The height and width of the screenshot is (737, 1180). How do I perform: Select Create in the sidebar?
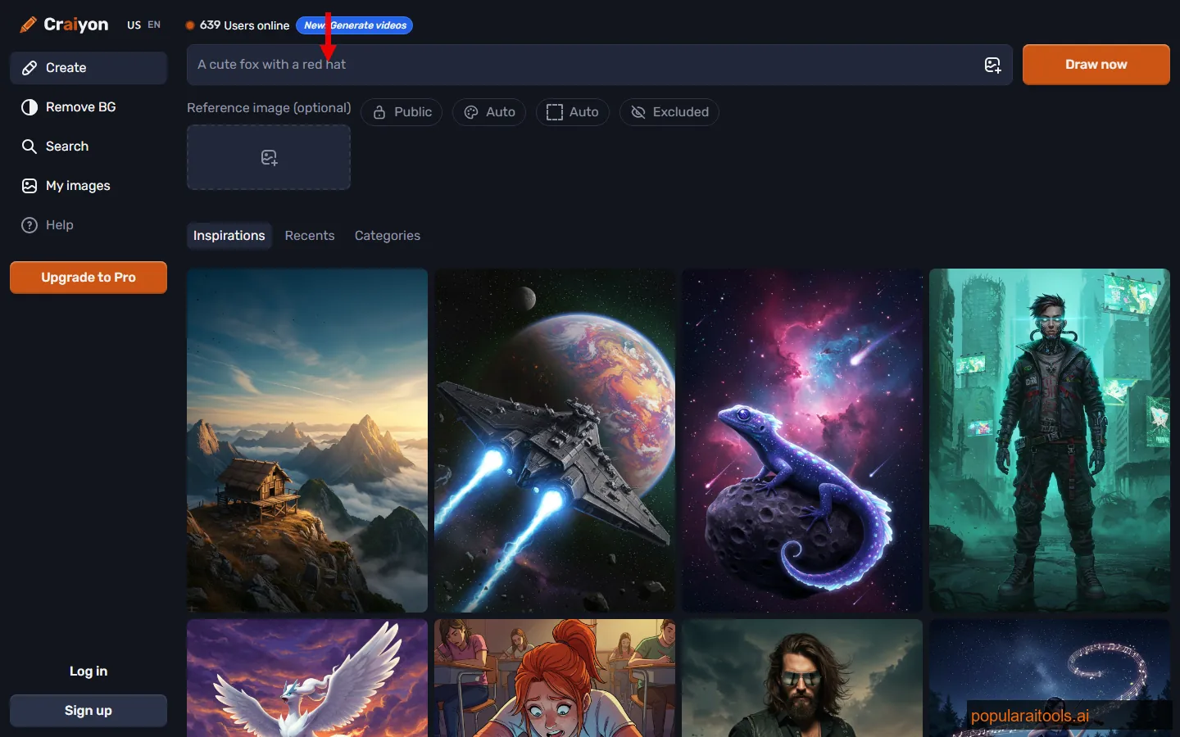point(66,67)
